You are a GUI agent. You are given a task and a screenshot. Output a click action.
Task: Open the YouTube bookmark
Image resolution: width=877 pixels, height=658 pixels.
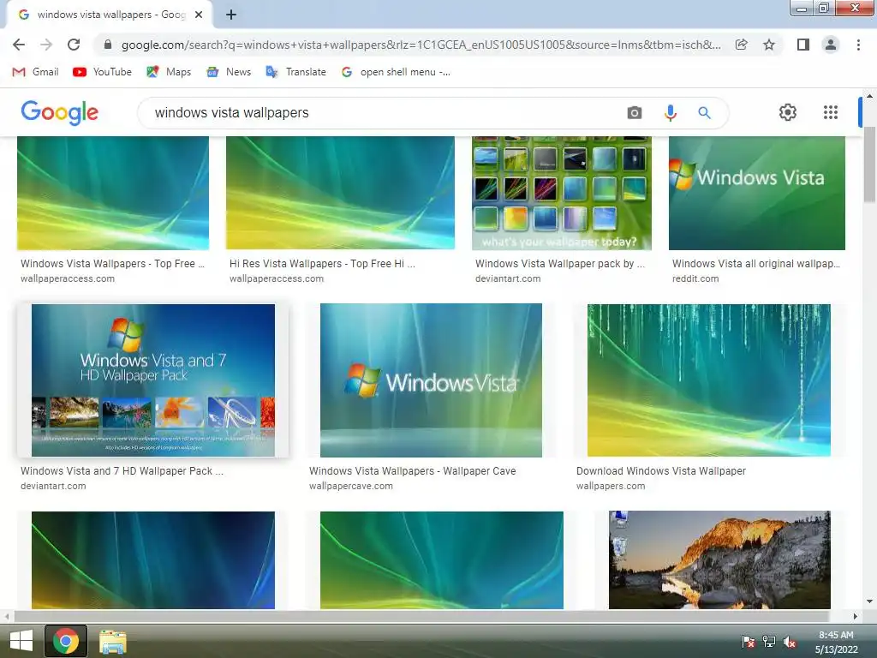(x=103, y=72)
